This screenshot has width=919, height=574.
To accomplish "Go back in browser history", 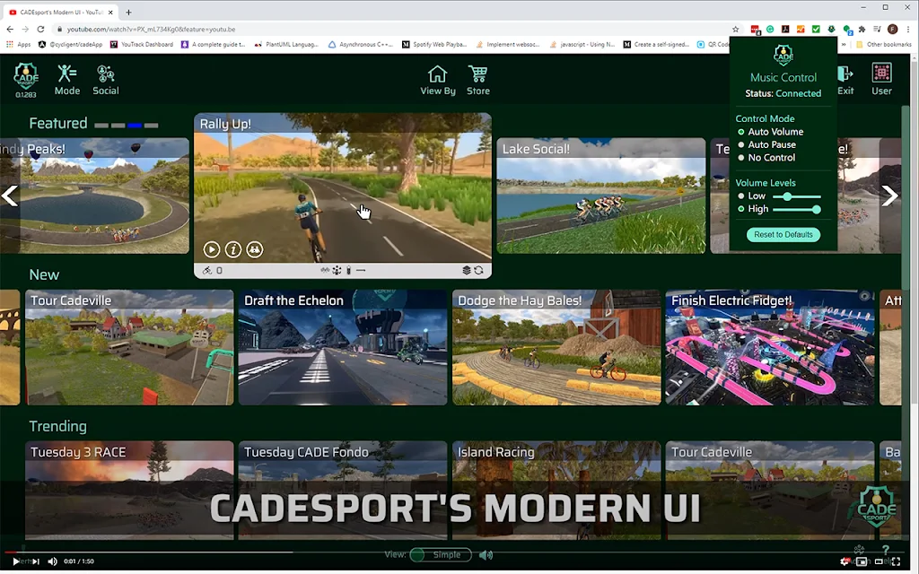I will coord(10,29).
